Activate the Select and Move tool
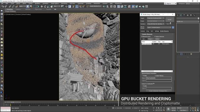 tap(42, 7)
